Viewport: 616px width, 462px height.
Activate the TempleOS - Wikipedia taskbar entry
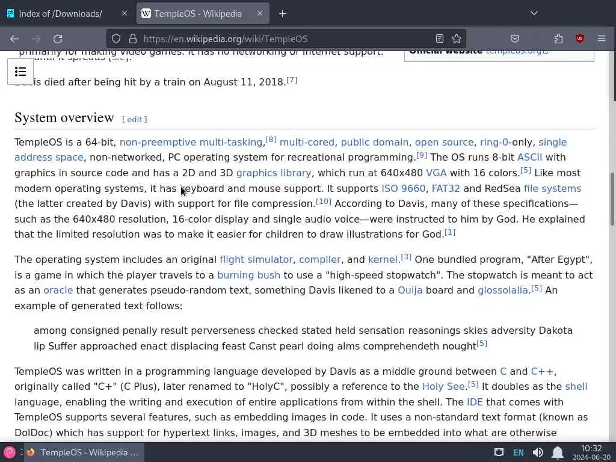click(x=84, y=452)
